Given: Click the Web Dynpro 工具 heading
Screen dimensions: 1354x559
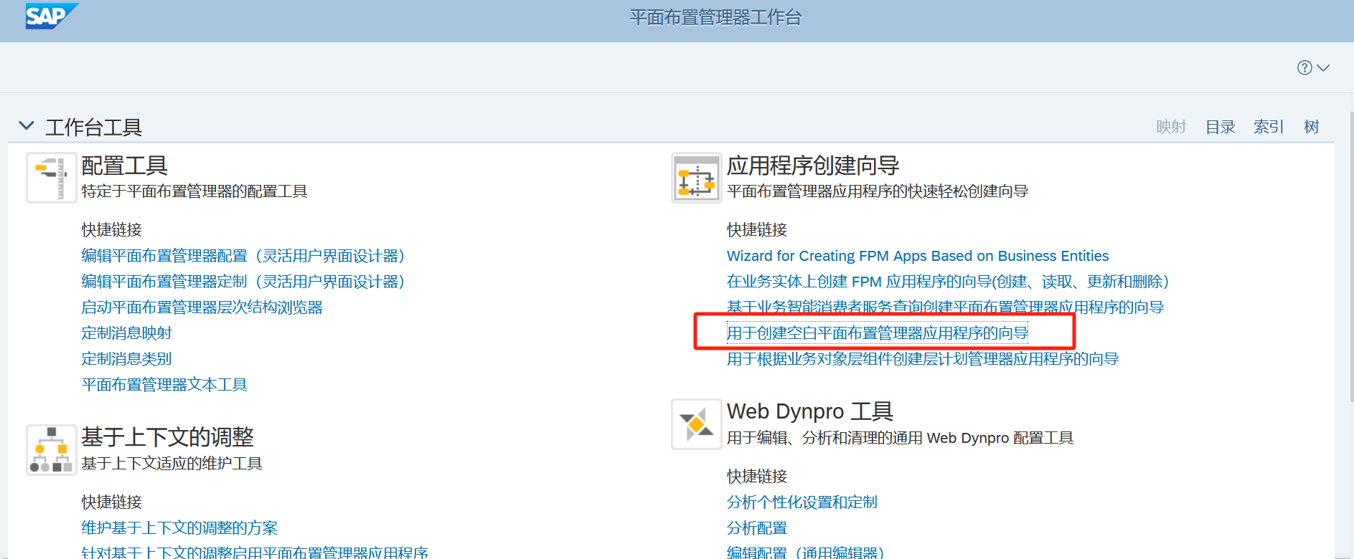Looking at the screenshot, I should tap(810, 411).
